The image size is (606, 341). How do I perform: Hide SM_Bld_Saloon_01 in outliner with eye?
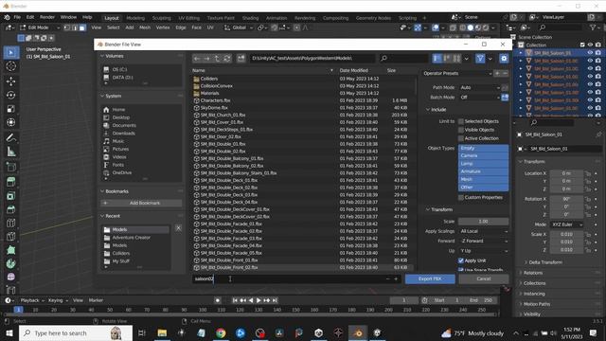[590, 53]
